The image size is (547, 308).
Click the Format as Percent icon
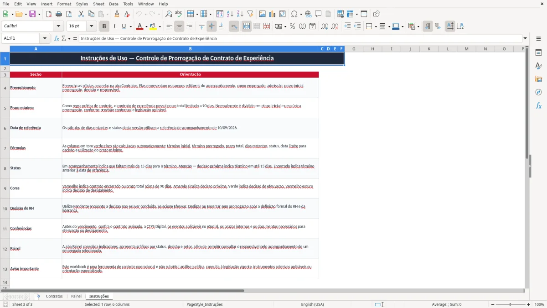tap(292, 26)
